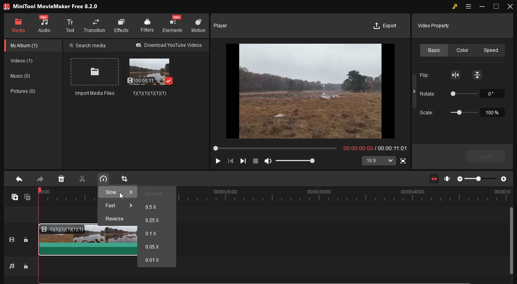The height and width of the screenshot is (284, 517).
Task: Click the timeline zoom slider
Action: [481, 179]
